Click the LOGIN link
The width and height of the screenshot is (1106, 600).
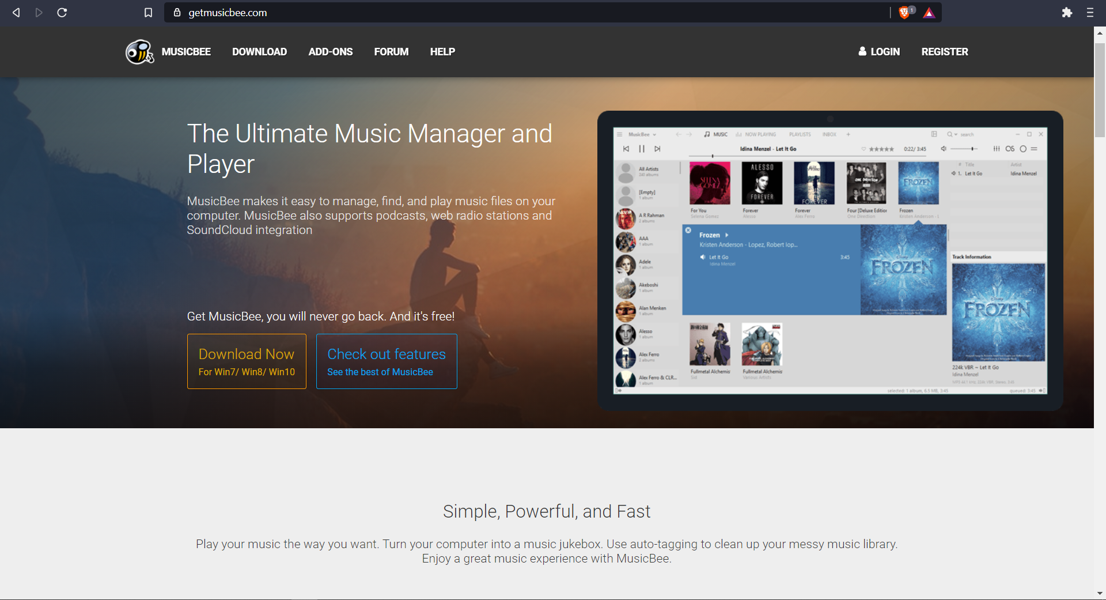pos(879,52)
